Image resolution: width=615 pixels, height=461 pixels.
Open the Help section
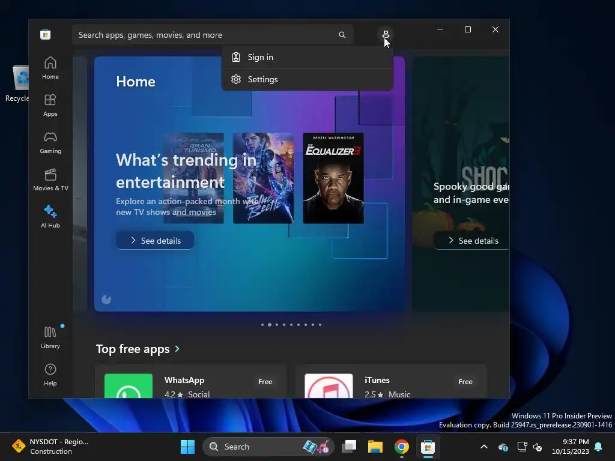coord(50,375)
